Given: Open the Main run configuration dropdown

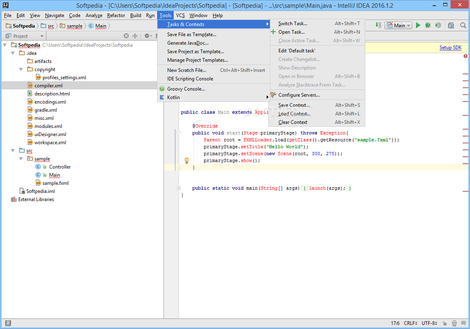Looking at the screenshot, I should (398, 26).
